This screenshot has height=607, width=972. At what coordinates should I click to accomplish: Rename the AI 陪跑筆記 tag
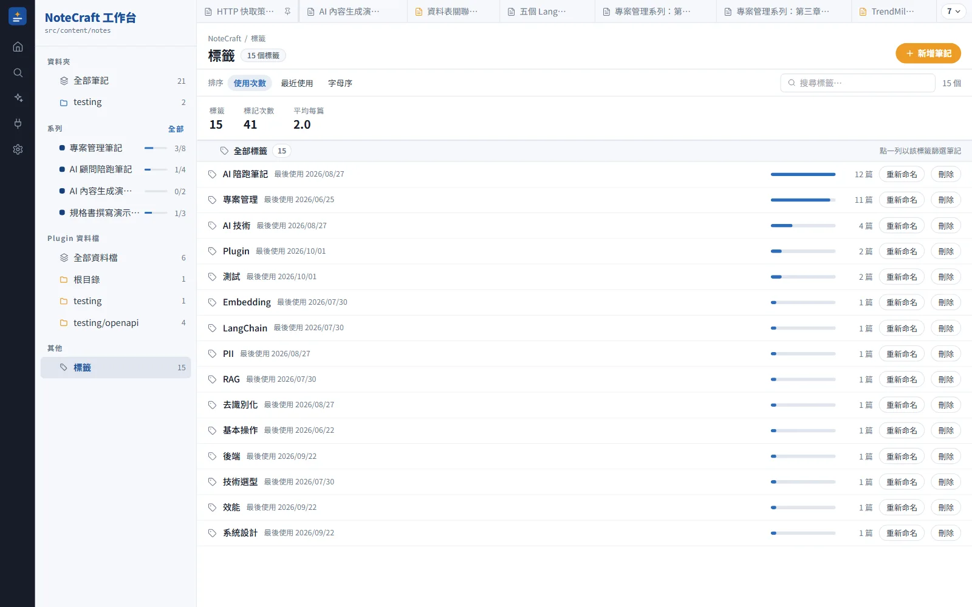tap(902, 174)
